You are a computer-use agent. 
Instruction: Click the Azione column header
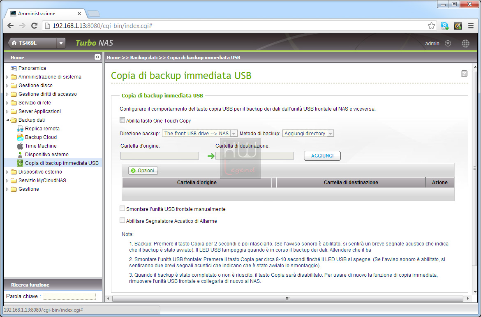point(440,182)
